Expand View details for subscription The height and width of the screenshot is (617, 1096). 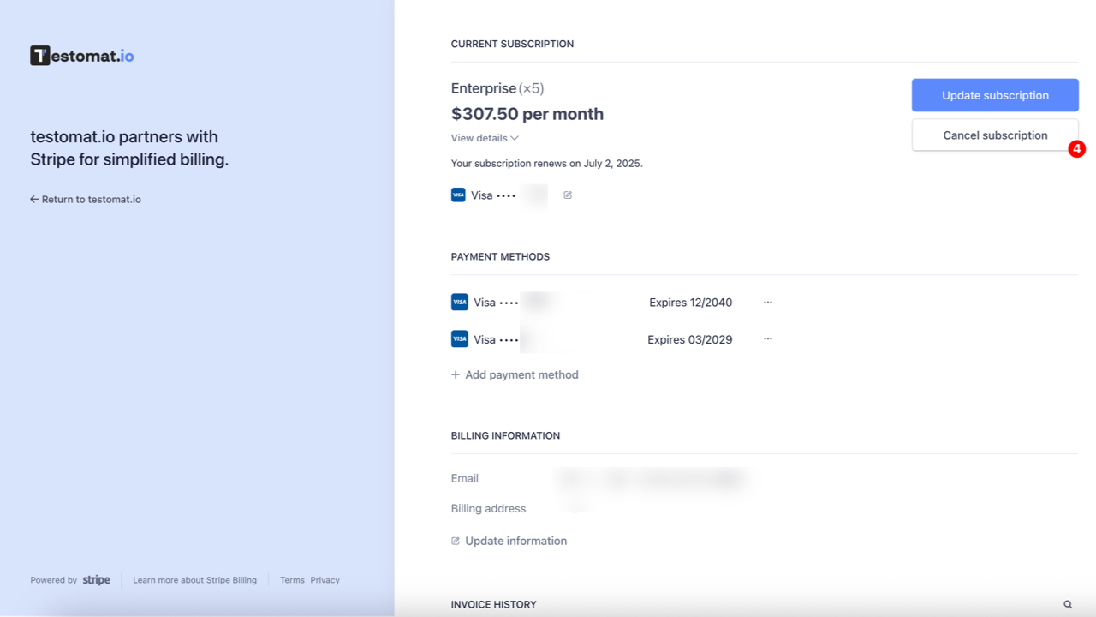(485, 138)
